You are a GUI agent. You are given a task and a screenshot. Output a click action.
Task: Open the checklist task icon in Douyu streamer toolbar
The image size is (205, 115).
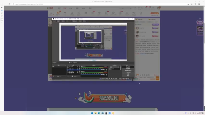coord(106,13)
